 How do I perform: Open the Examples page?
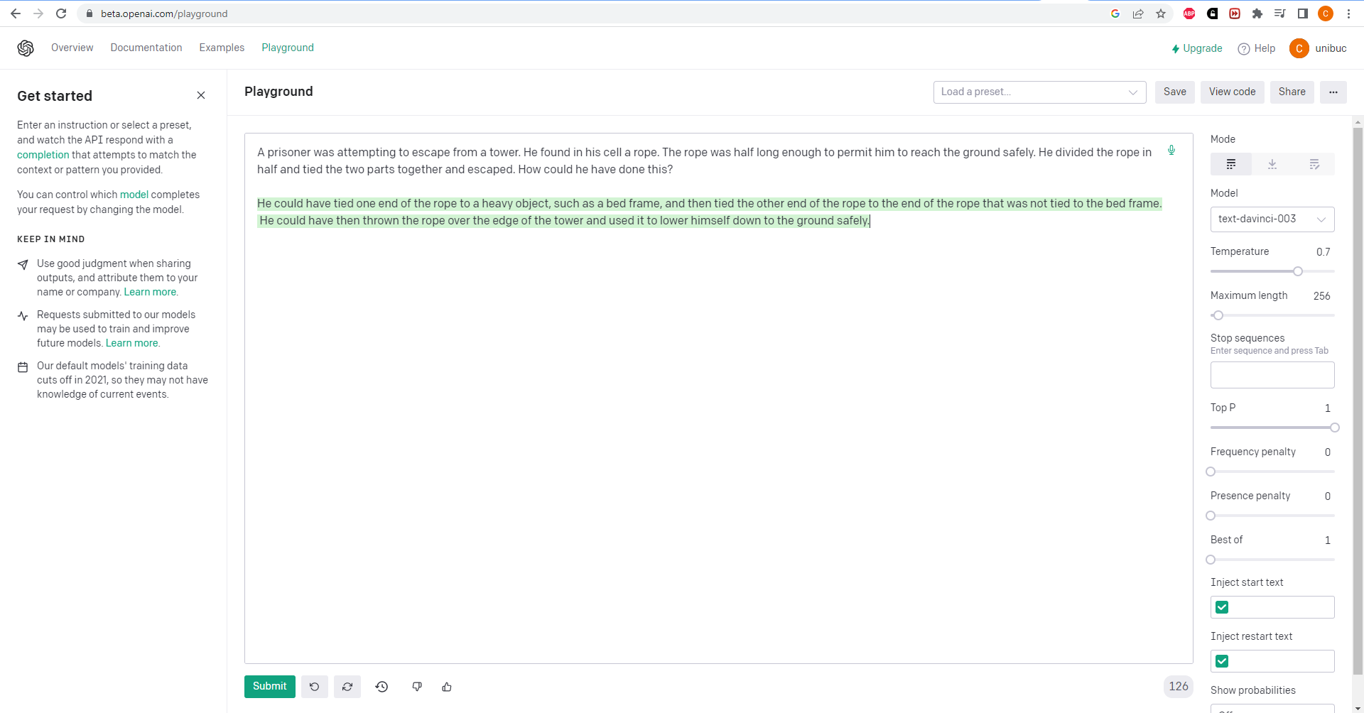[222, 48]
